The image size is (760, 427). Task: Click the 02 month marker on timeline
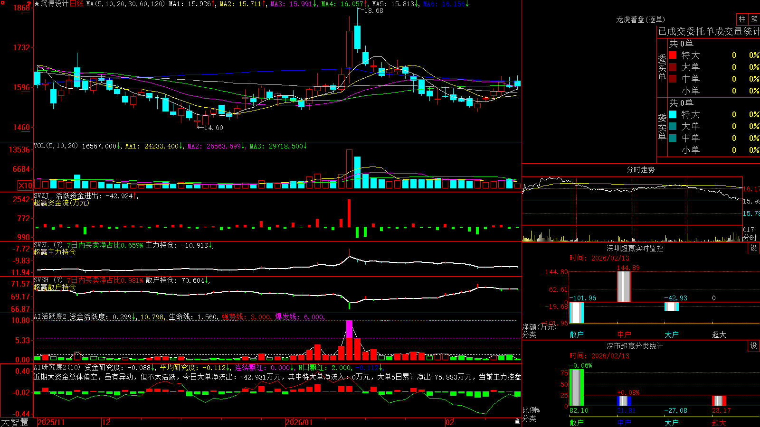[x=450, y=422]
